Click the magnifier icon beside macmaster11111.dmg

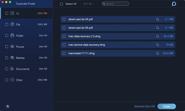point(157,53)
